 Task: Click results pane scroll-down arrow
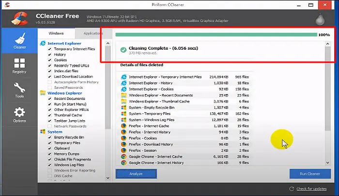click(328, 163)
